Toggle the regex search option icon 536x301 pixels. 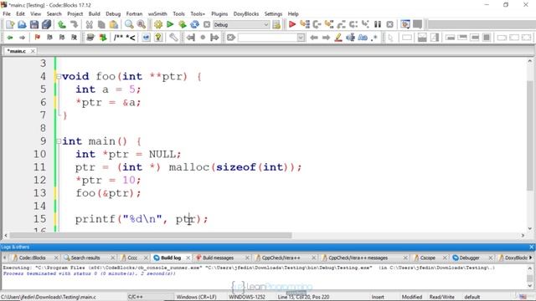(374, 38)
